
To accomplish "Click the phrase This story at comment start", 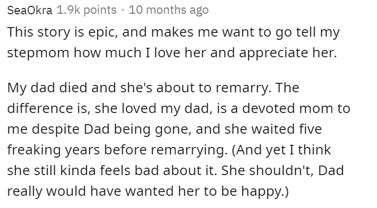I will 39,32.
